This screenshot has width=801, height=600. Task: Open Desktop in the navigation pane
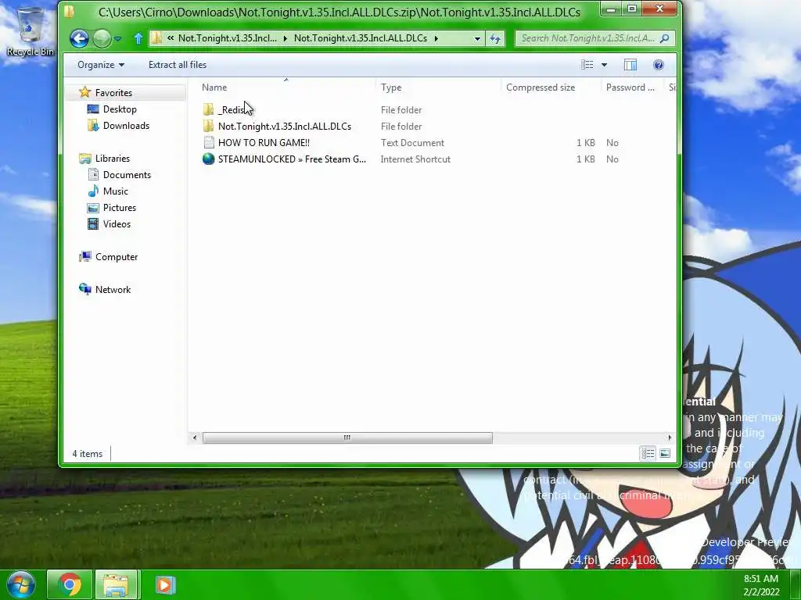(x=120, y=109)
